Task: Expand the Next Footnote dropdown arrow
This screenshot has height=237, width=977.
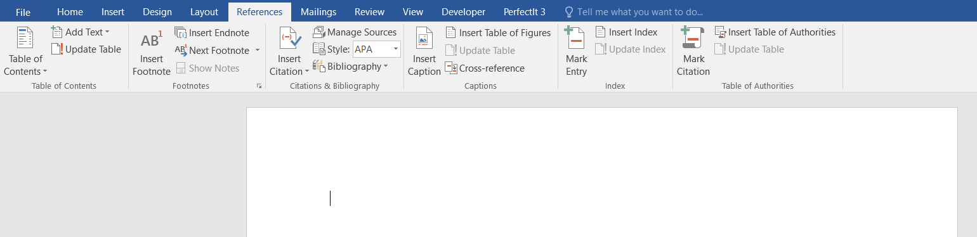Action: (x=257, y=50)
